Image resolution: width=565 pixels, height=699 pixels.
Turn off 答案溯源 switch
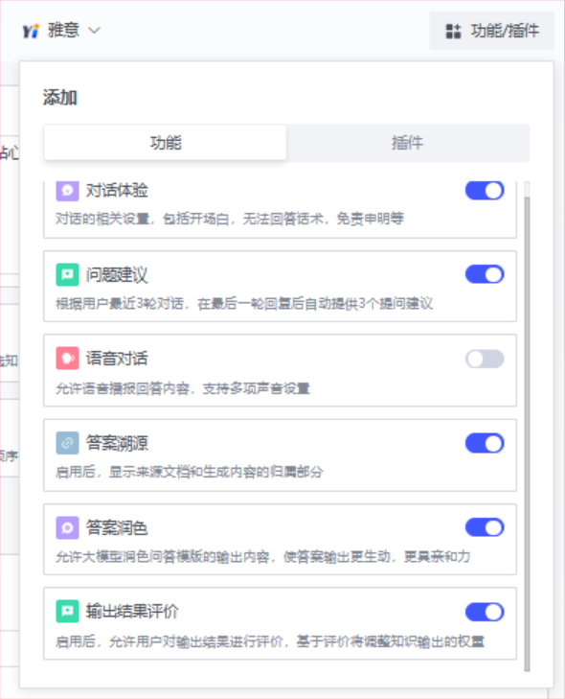[485, 444]
